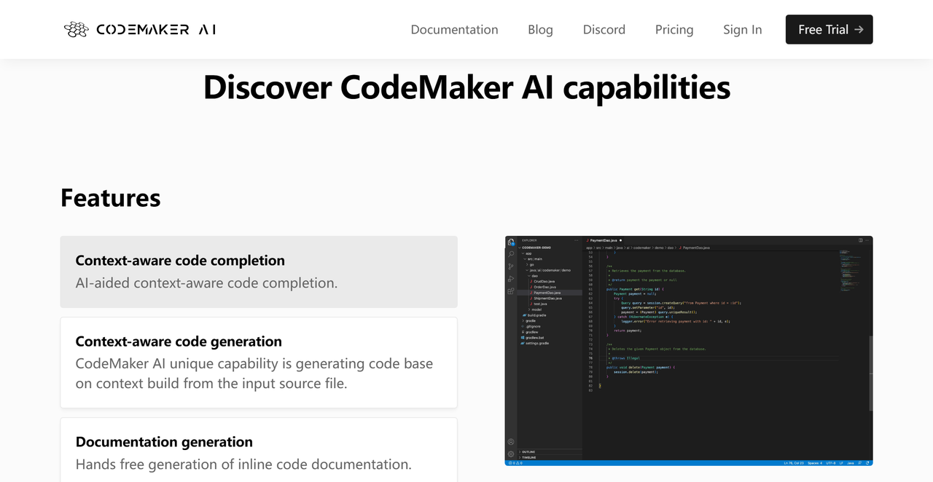Screen dimensions: 933x482
Task: Select the Documentation generation feature card
Action: [259, 449]
